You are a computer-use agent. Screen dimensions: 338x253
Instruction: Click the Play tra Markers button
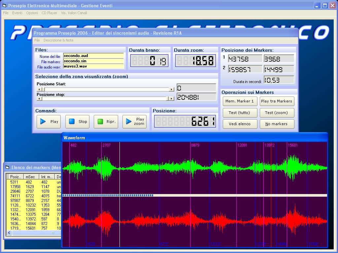[276, 101]
